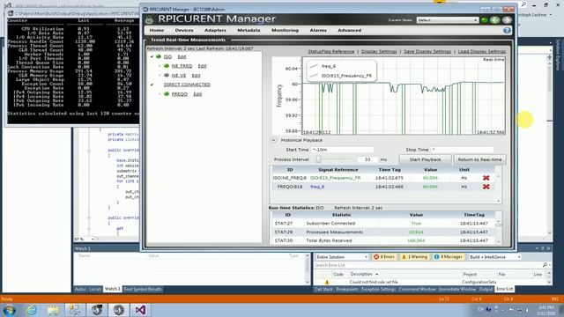This screenshot has height=317, width=564.
Task: Toggle the 0 Messages filter
Action: 449,257
